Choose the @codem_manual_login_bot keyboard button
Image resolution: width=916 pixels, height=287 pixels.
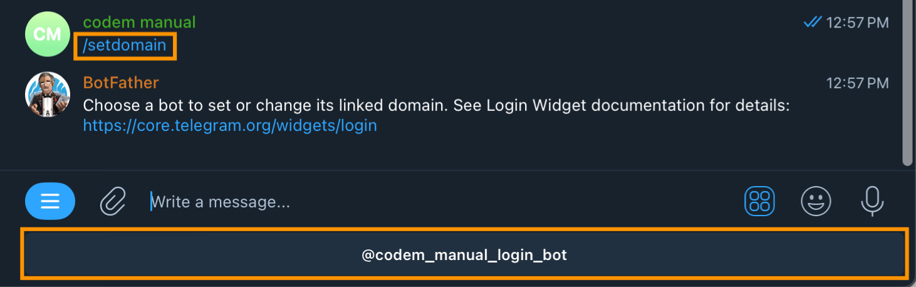pos(464,255)
